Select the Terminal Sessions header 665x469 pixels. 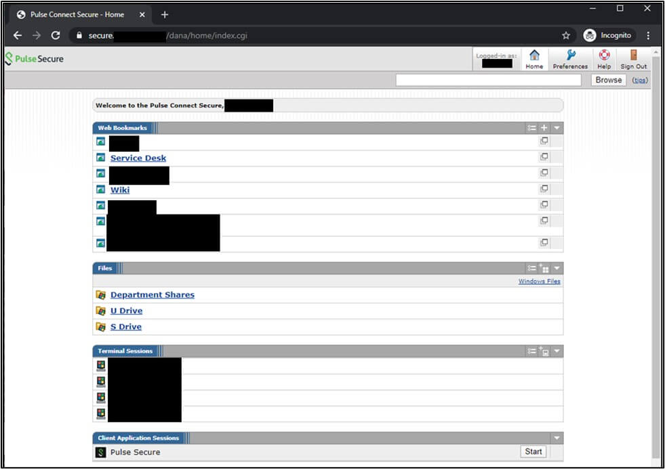click(125, 351)
